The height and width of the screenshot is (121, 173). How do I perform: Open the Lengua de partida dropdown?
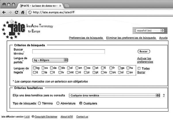pyautogui.click(x=50, y=60)
